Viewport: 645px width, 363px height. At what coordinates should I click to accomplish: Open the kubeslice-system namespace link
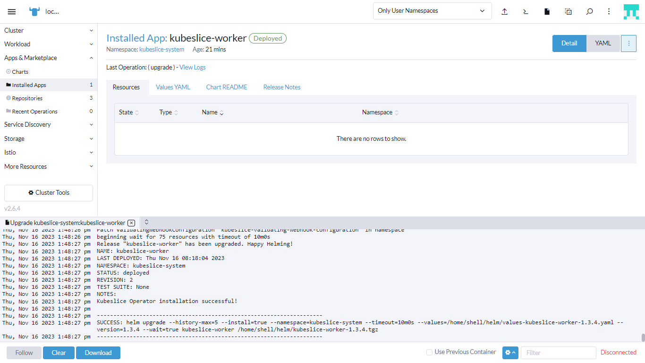click(x=161, y=49)
